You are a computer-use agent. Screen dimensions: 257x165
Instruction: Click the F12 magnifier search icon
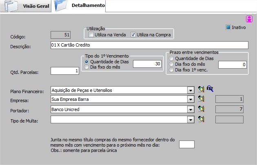210,89
